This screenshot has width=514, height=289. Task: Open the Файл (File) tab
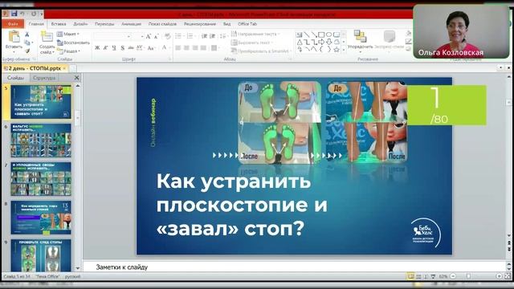point(13,24)
